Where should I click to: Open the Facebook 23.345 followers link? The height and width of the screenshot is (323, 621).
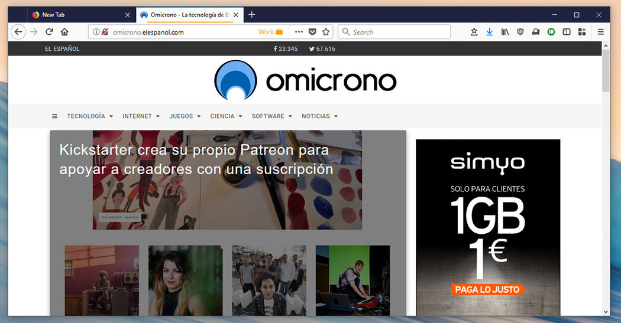coord(286,49)
